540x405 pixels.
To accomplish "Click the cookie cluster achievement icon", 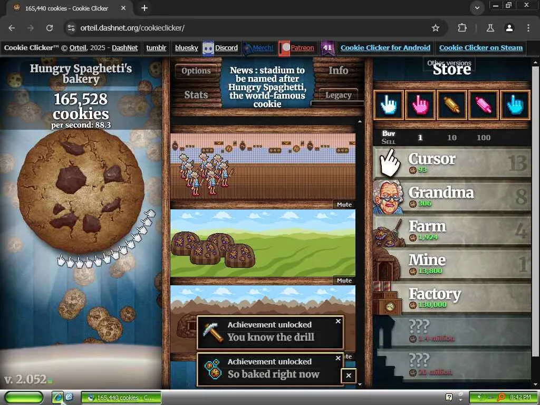I will click(x=213, y=369).
